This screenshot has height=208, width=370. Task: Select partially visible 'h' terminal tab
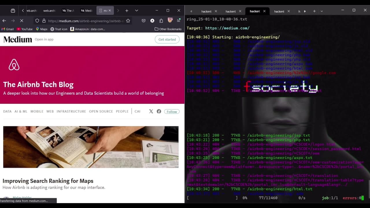[299, 11]
